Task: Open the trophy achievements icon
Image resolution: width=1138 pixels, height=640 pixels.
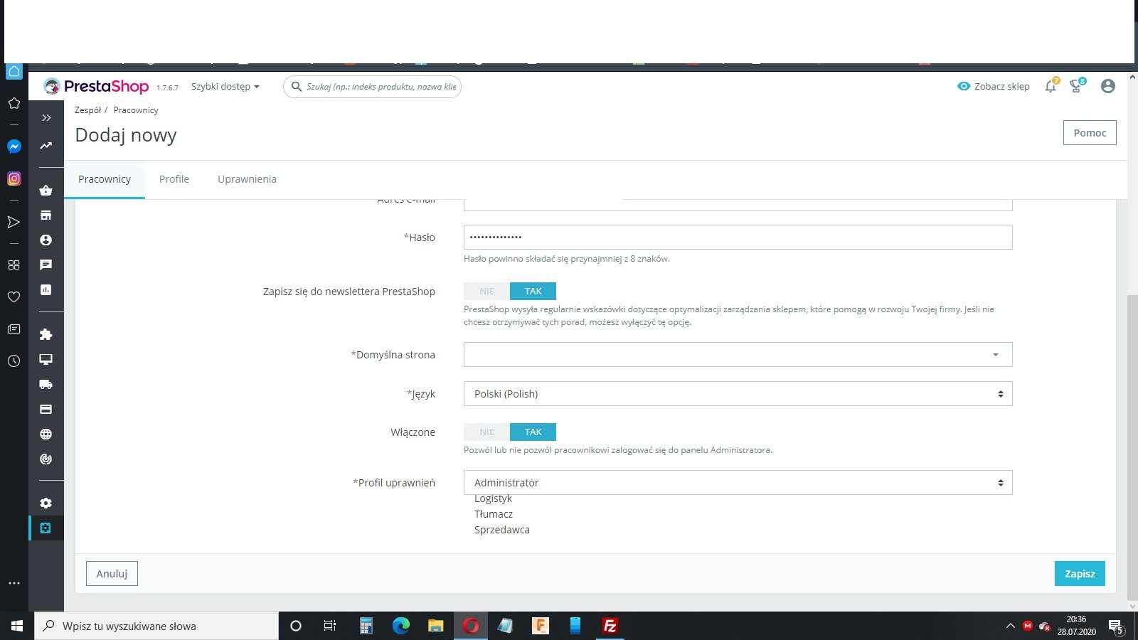Action: (x=1076, y=86)
